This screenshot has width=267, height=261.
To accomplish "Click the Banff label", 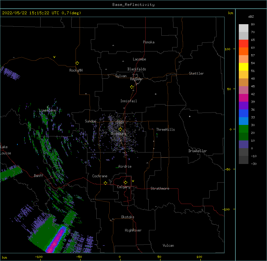I will tap(38, 176).
